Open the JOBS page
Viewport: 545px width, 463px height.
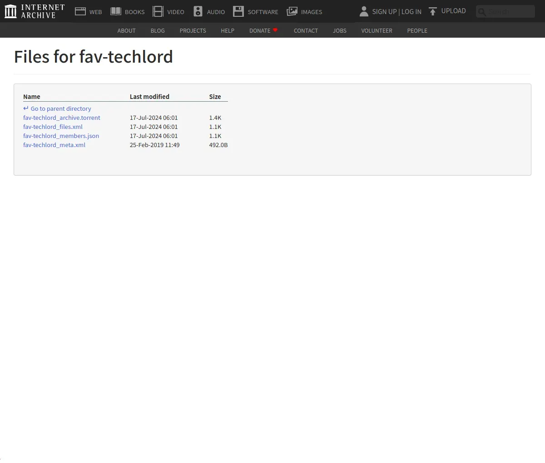pos(340,31)
